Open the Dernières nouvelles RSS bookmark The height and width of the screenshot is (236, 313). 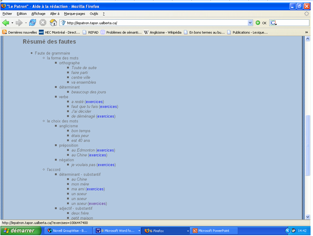coord(20,32)
